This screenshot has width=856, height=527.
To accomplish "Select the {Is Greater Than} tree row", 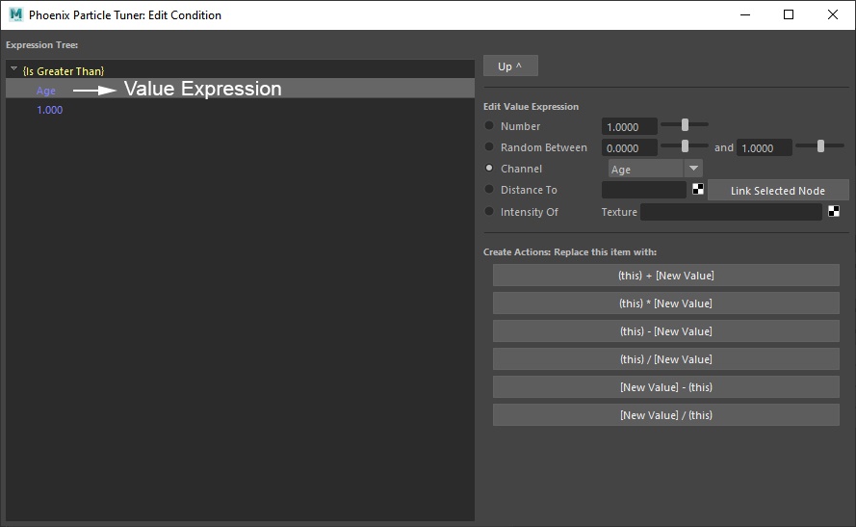I will click(240, 70).
